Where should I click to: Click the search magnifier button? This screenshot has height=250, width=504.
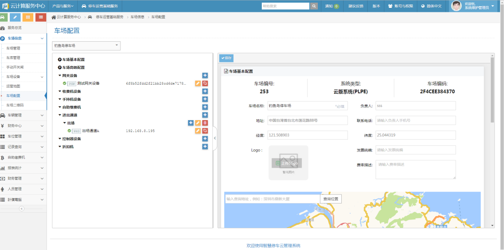point(314,6)
